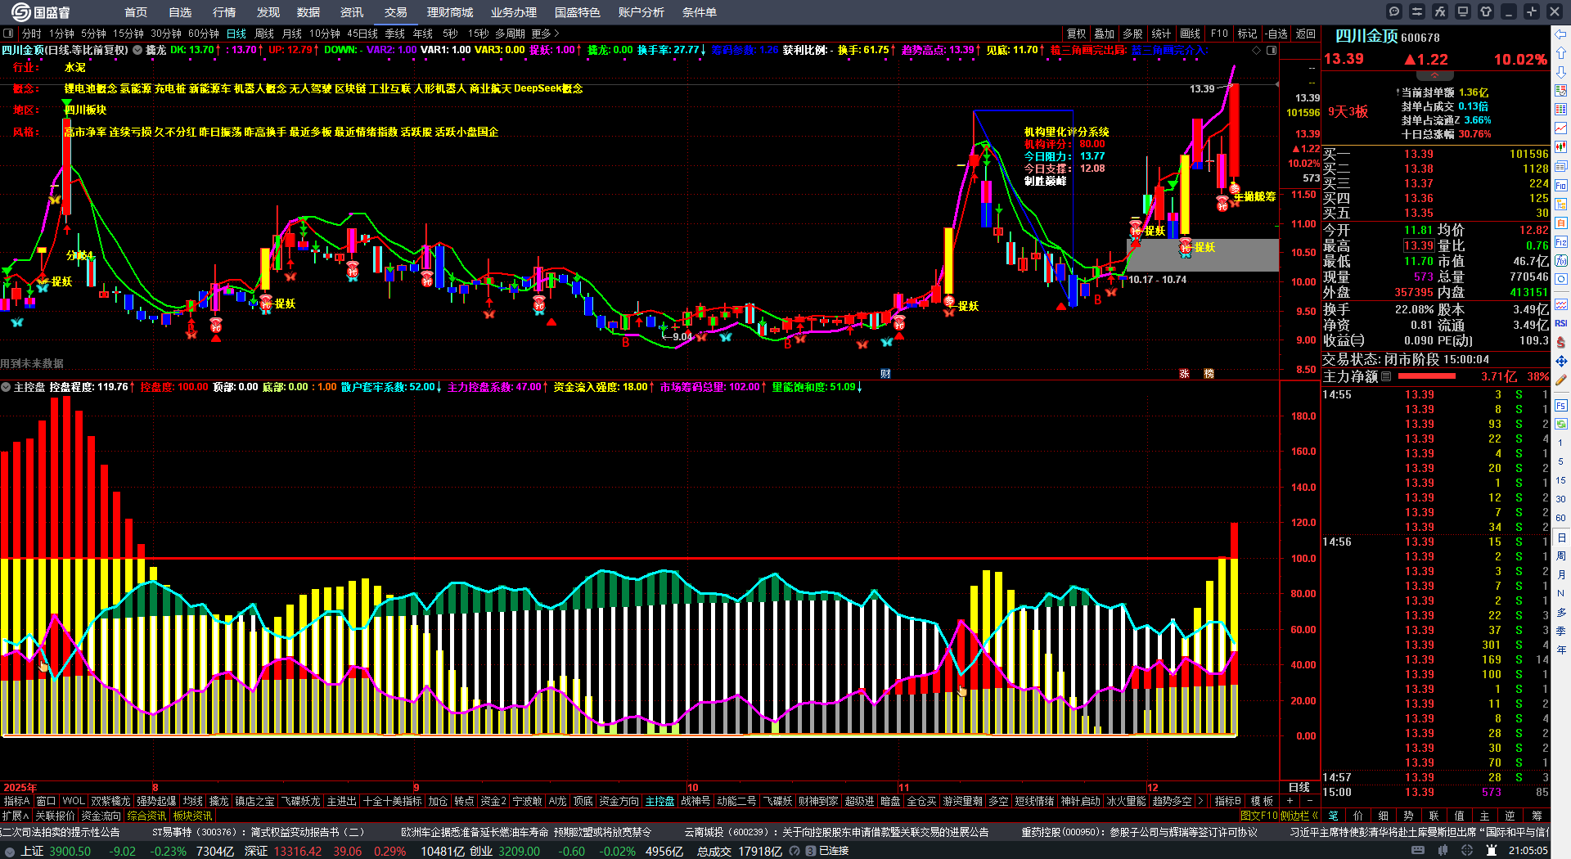Switch sidebar period to 年 (yearly)
Image resolution: width=1571 pixels, height=859 pixels.
(x=1561, y=650)
